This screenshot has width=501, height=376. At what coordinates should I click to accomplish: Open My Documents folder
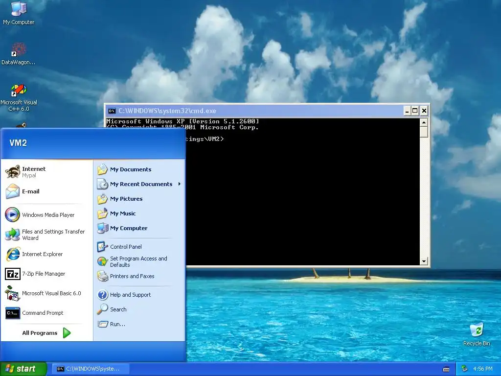[139, 169]
